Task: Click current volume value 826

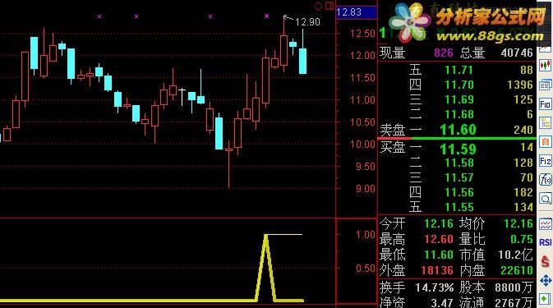Action: (444, 53)
